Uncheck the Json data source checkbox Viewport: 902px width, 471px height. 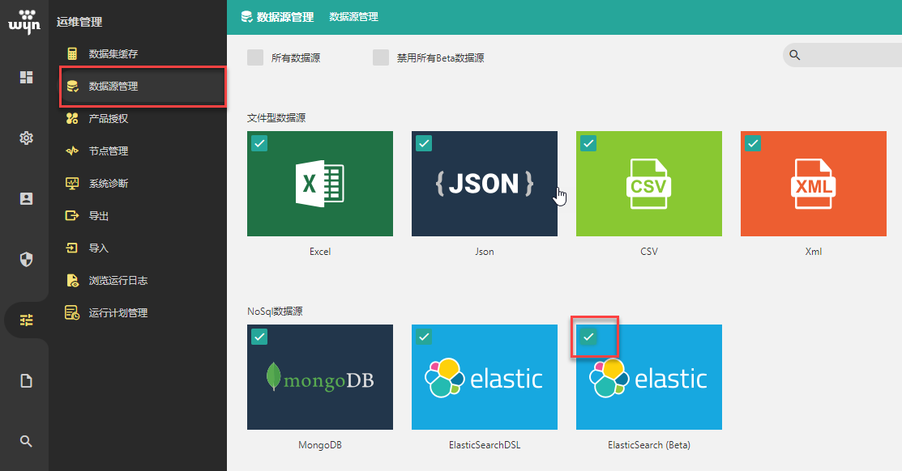(x=424, y=143)
